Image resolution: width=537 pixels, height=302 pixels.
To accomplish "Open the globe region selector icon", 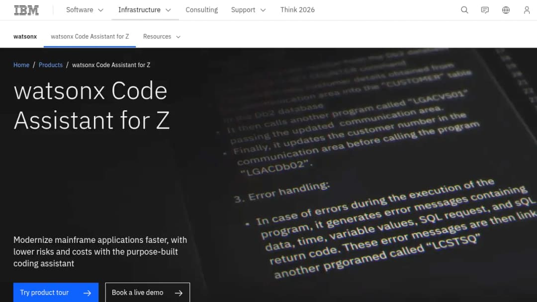I will coord(506,10).
